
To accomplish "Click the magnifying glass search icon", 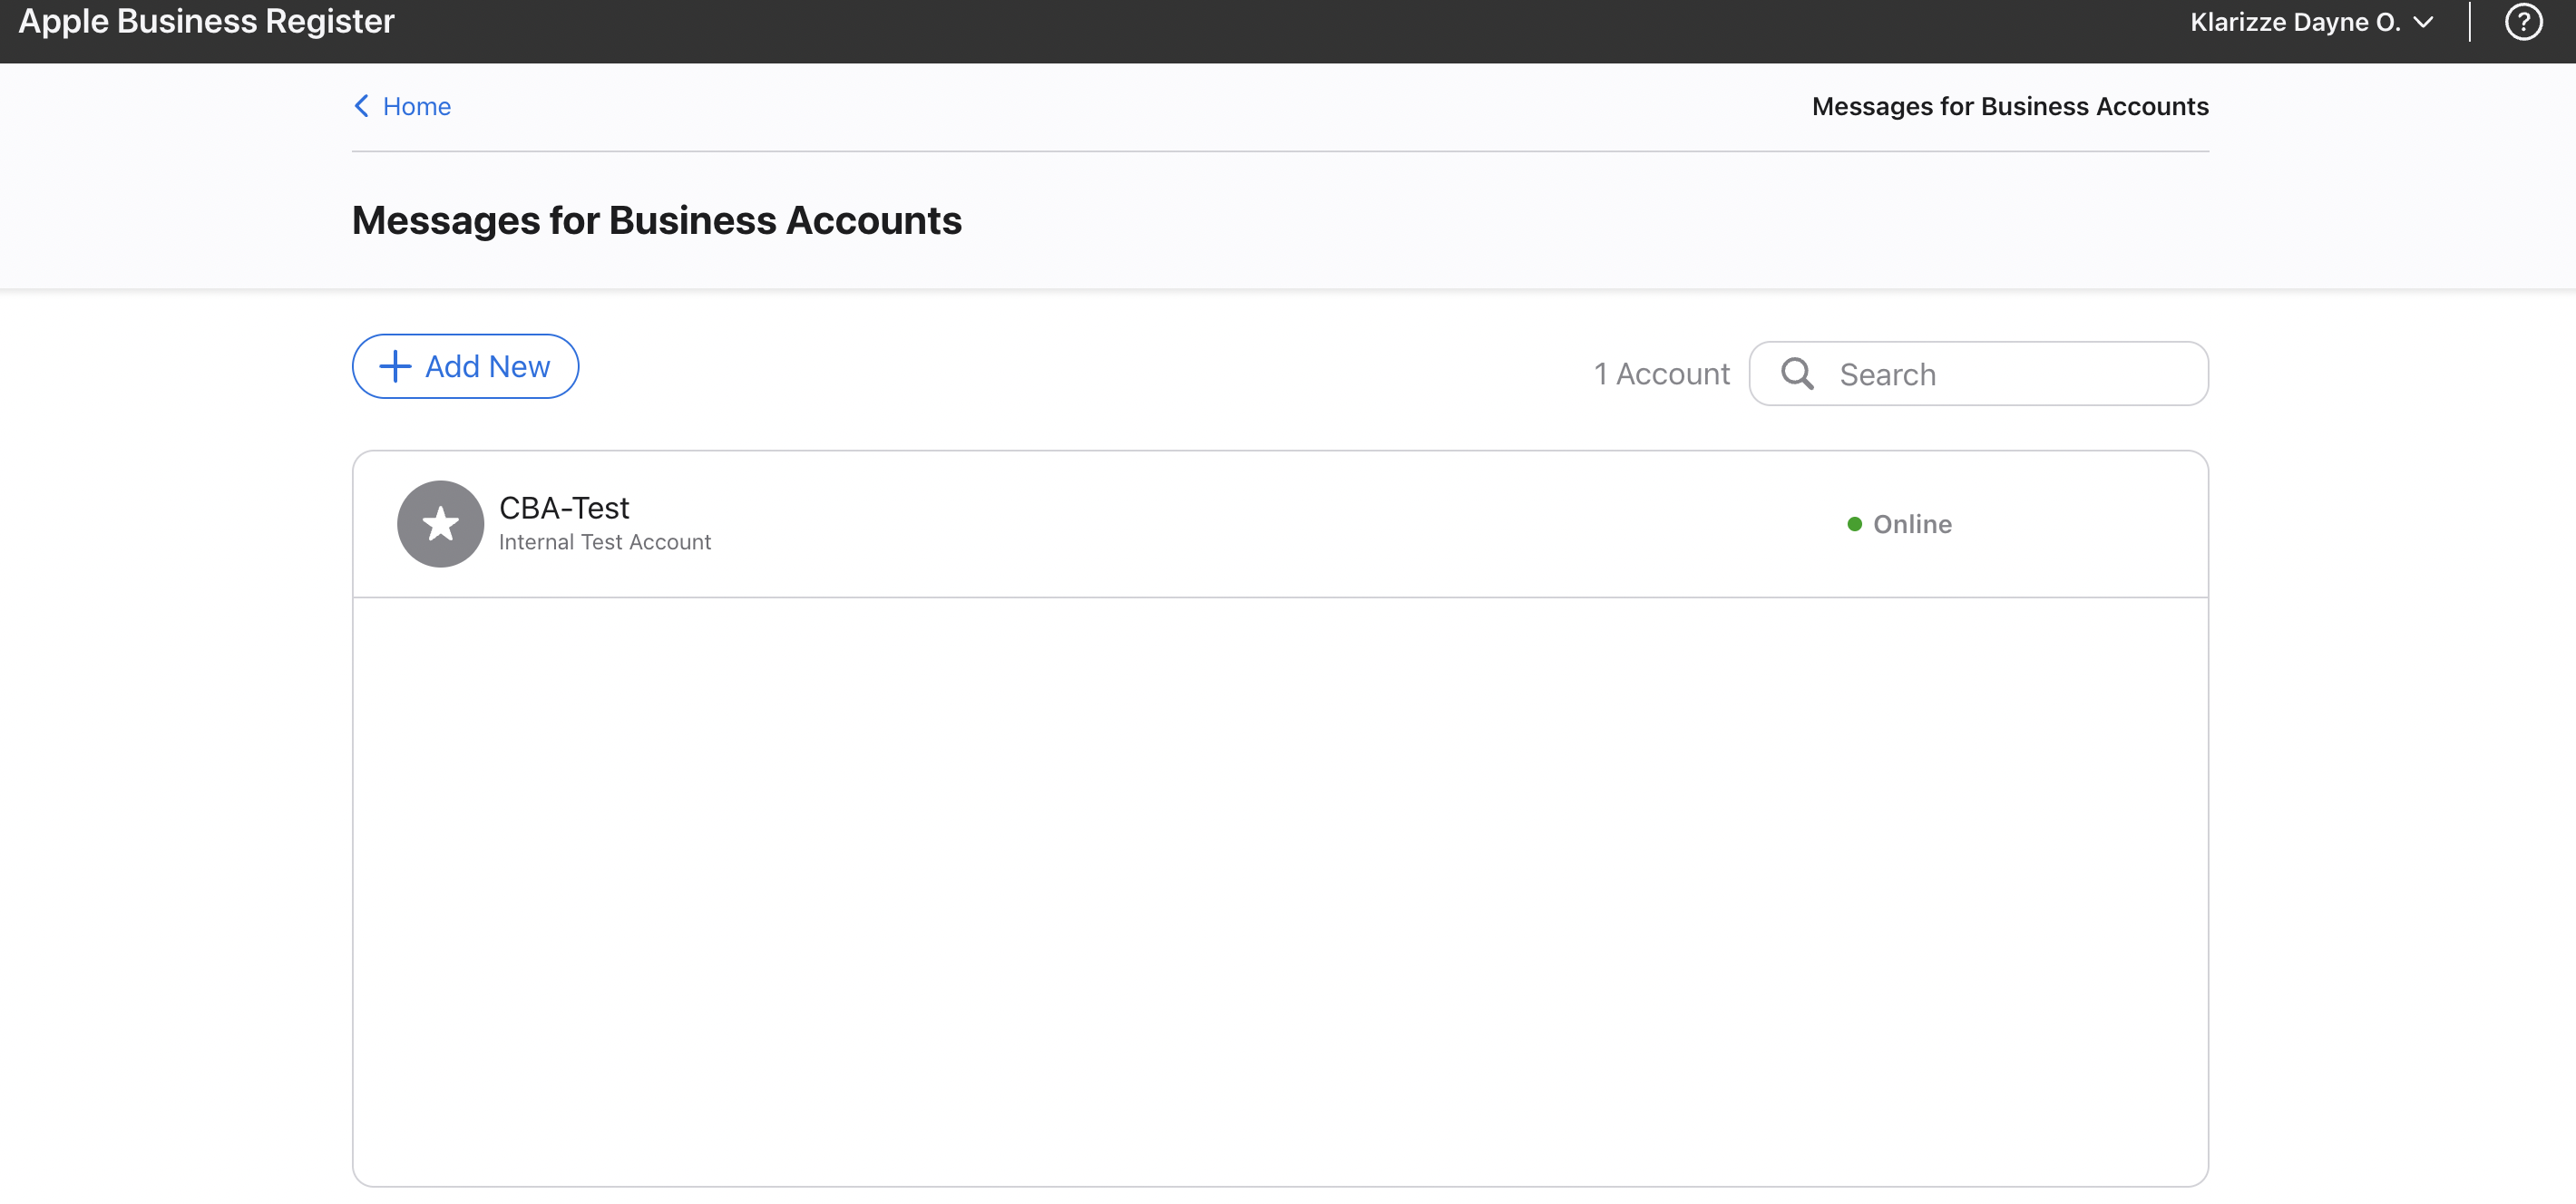I will (1797, 374).
